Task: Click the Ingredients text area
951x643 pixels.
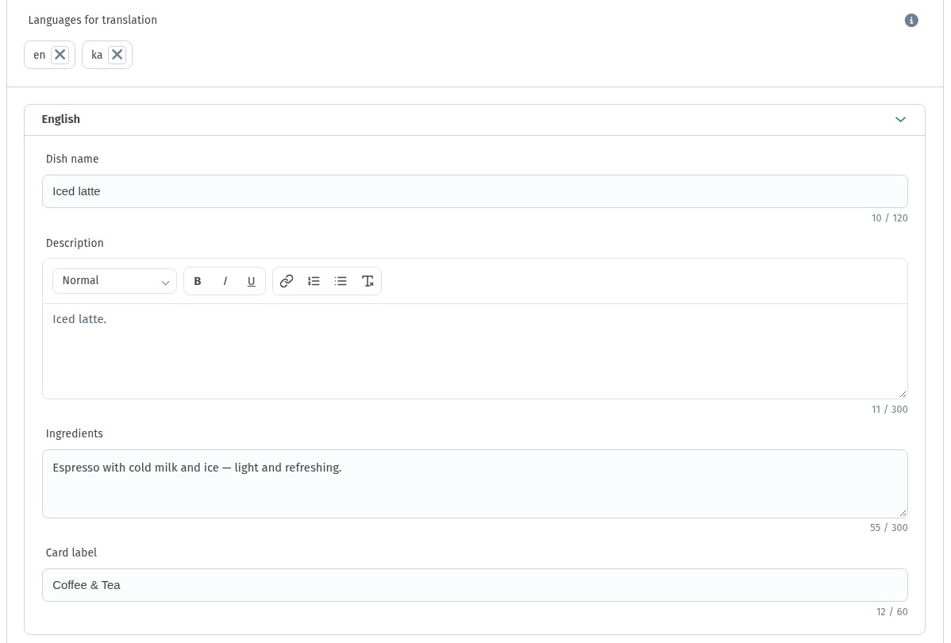Action: point(475,483)
